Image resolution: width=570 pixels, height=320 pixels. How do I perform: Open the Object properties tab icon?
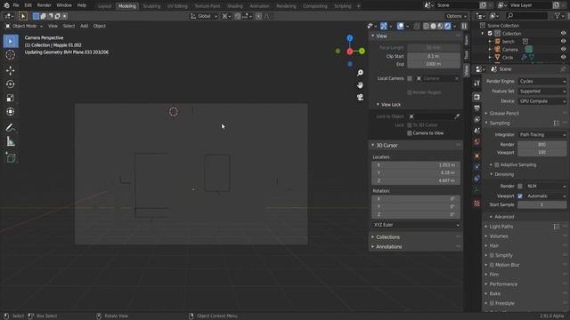tap(477, 156)
